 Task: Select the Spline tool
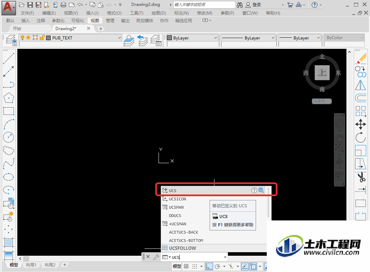[9, 164]
